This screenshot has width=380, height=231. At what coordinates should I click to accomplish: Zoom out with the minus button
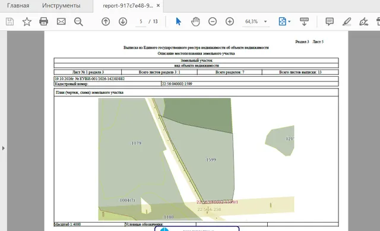pos(213,21)
